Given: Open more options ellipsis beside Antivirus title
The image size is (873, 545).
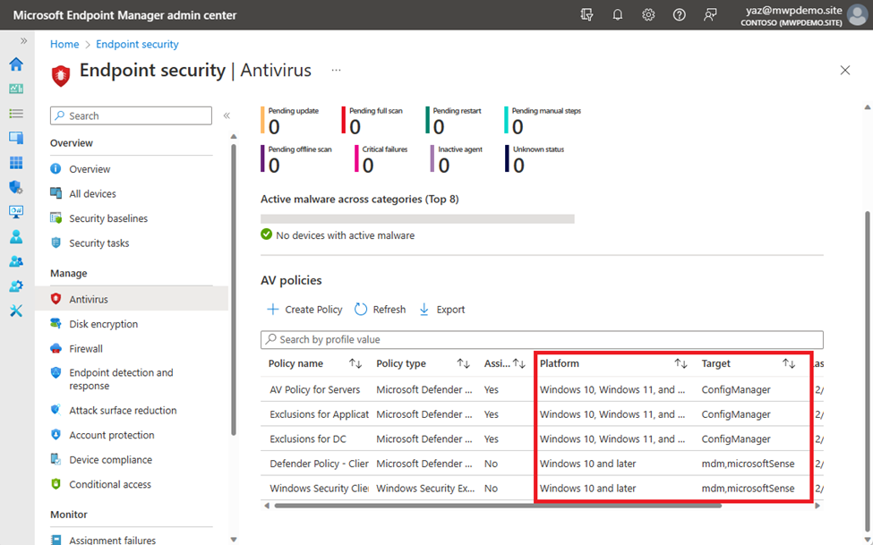Looking at the screenshot, I should pos(336,70).
